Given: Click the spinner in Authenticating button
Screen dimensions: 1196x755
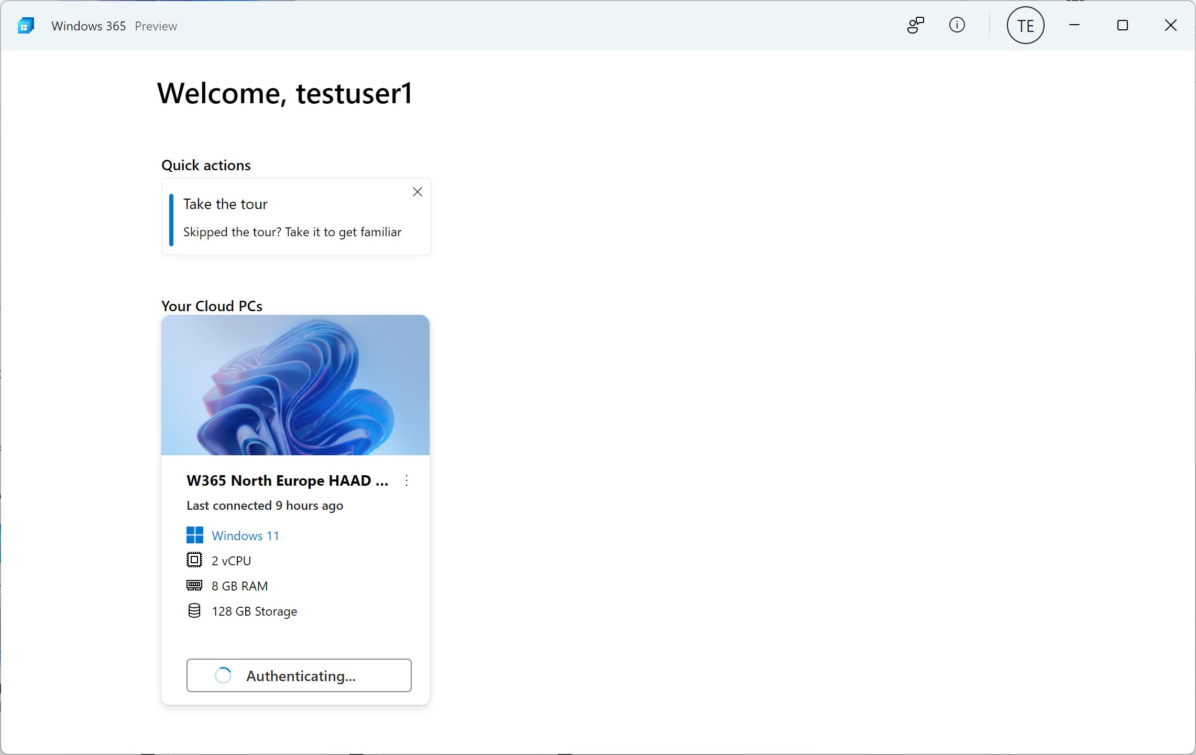Looking at the screenshot, I should 223,675.
